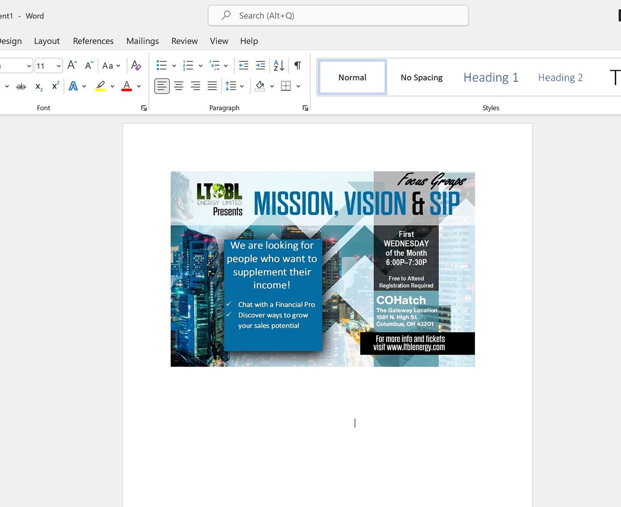Select the Text Effects icon
This screenshot has width=621, height=507.
click(72, 86)
